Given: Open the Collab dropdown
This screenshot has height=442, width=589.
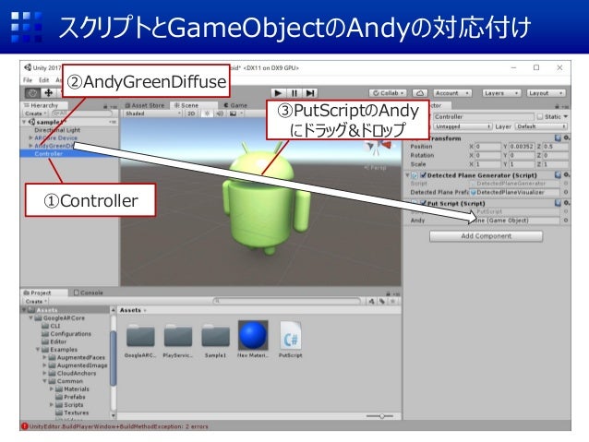Looking at the screenshot, I should [x=388, y=93].
